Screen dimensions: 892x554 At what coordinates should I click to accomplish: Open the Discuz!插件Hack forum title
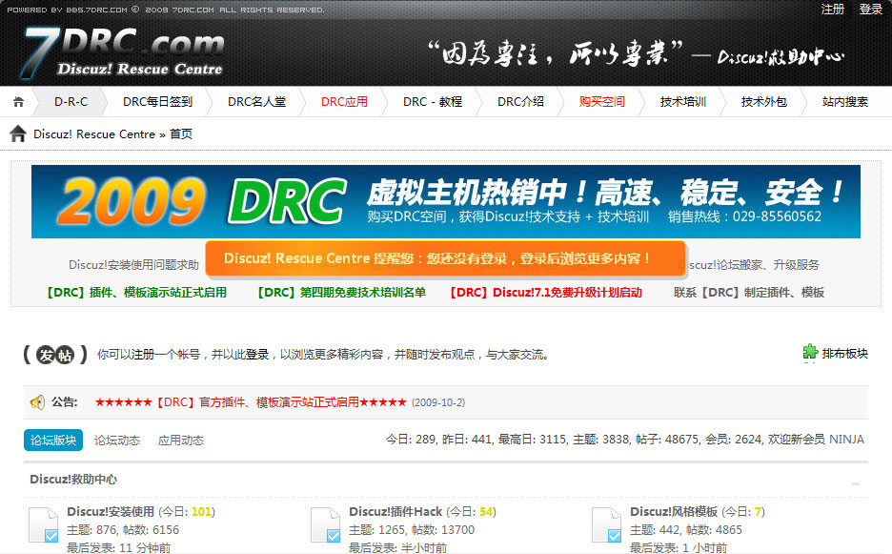coord(395,512)
